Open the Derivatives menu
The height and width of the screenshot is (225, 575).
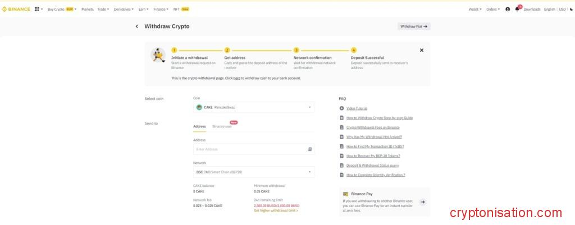124,9
